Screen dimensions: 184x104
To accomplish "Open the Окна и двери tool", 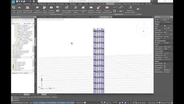I will pyautogui.click(x=45, y=9).
